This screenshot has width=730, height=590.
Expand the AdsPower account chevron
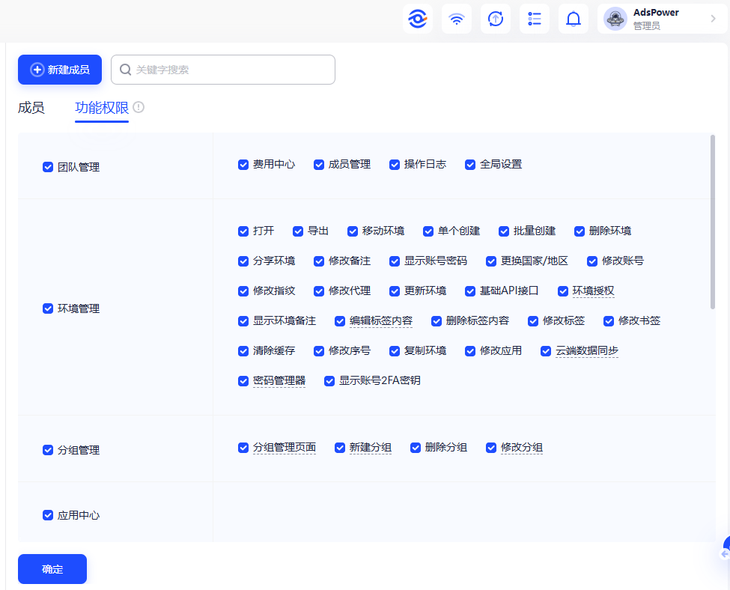point(713,19)
